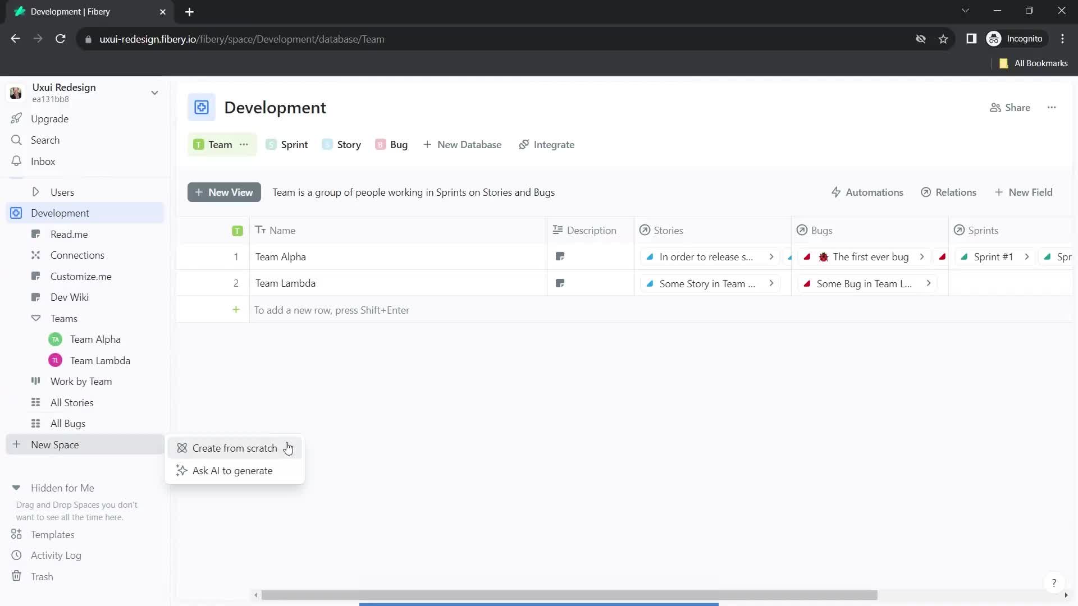Viewport: 1078px width, 606px height.
Task: Click Create from scratch option
Action: coord(235,448)
